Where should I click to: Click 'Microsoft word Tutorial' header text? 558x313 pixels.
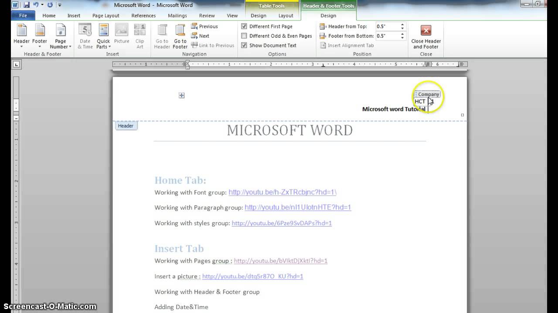point(394,109)
